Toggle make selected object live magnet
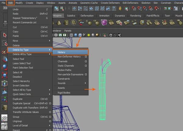 (156, 9)
